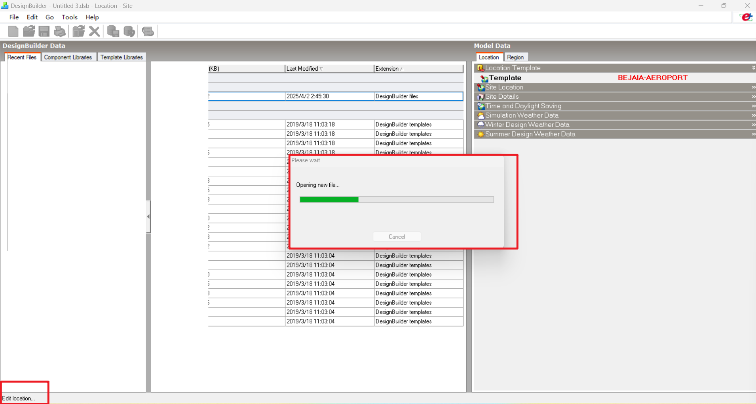The width and height of the screenshot is (756, 404).
Task: Click the Time and Daylight Saving clock icon
Action: pyautogui.click(x=481, y=106)
